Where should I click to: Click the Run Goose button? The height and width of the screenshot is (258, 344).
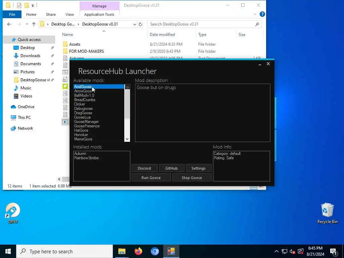point(151,178)
